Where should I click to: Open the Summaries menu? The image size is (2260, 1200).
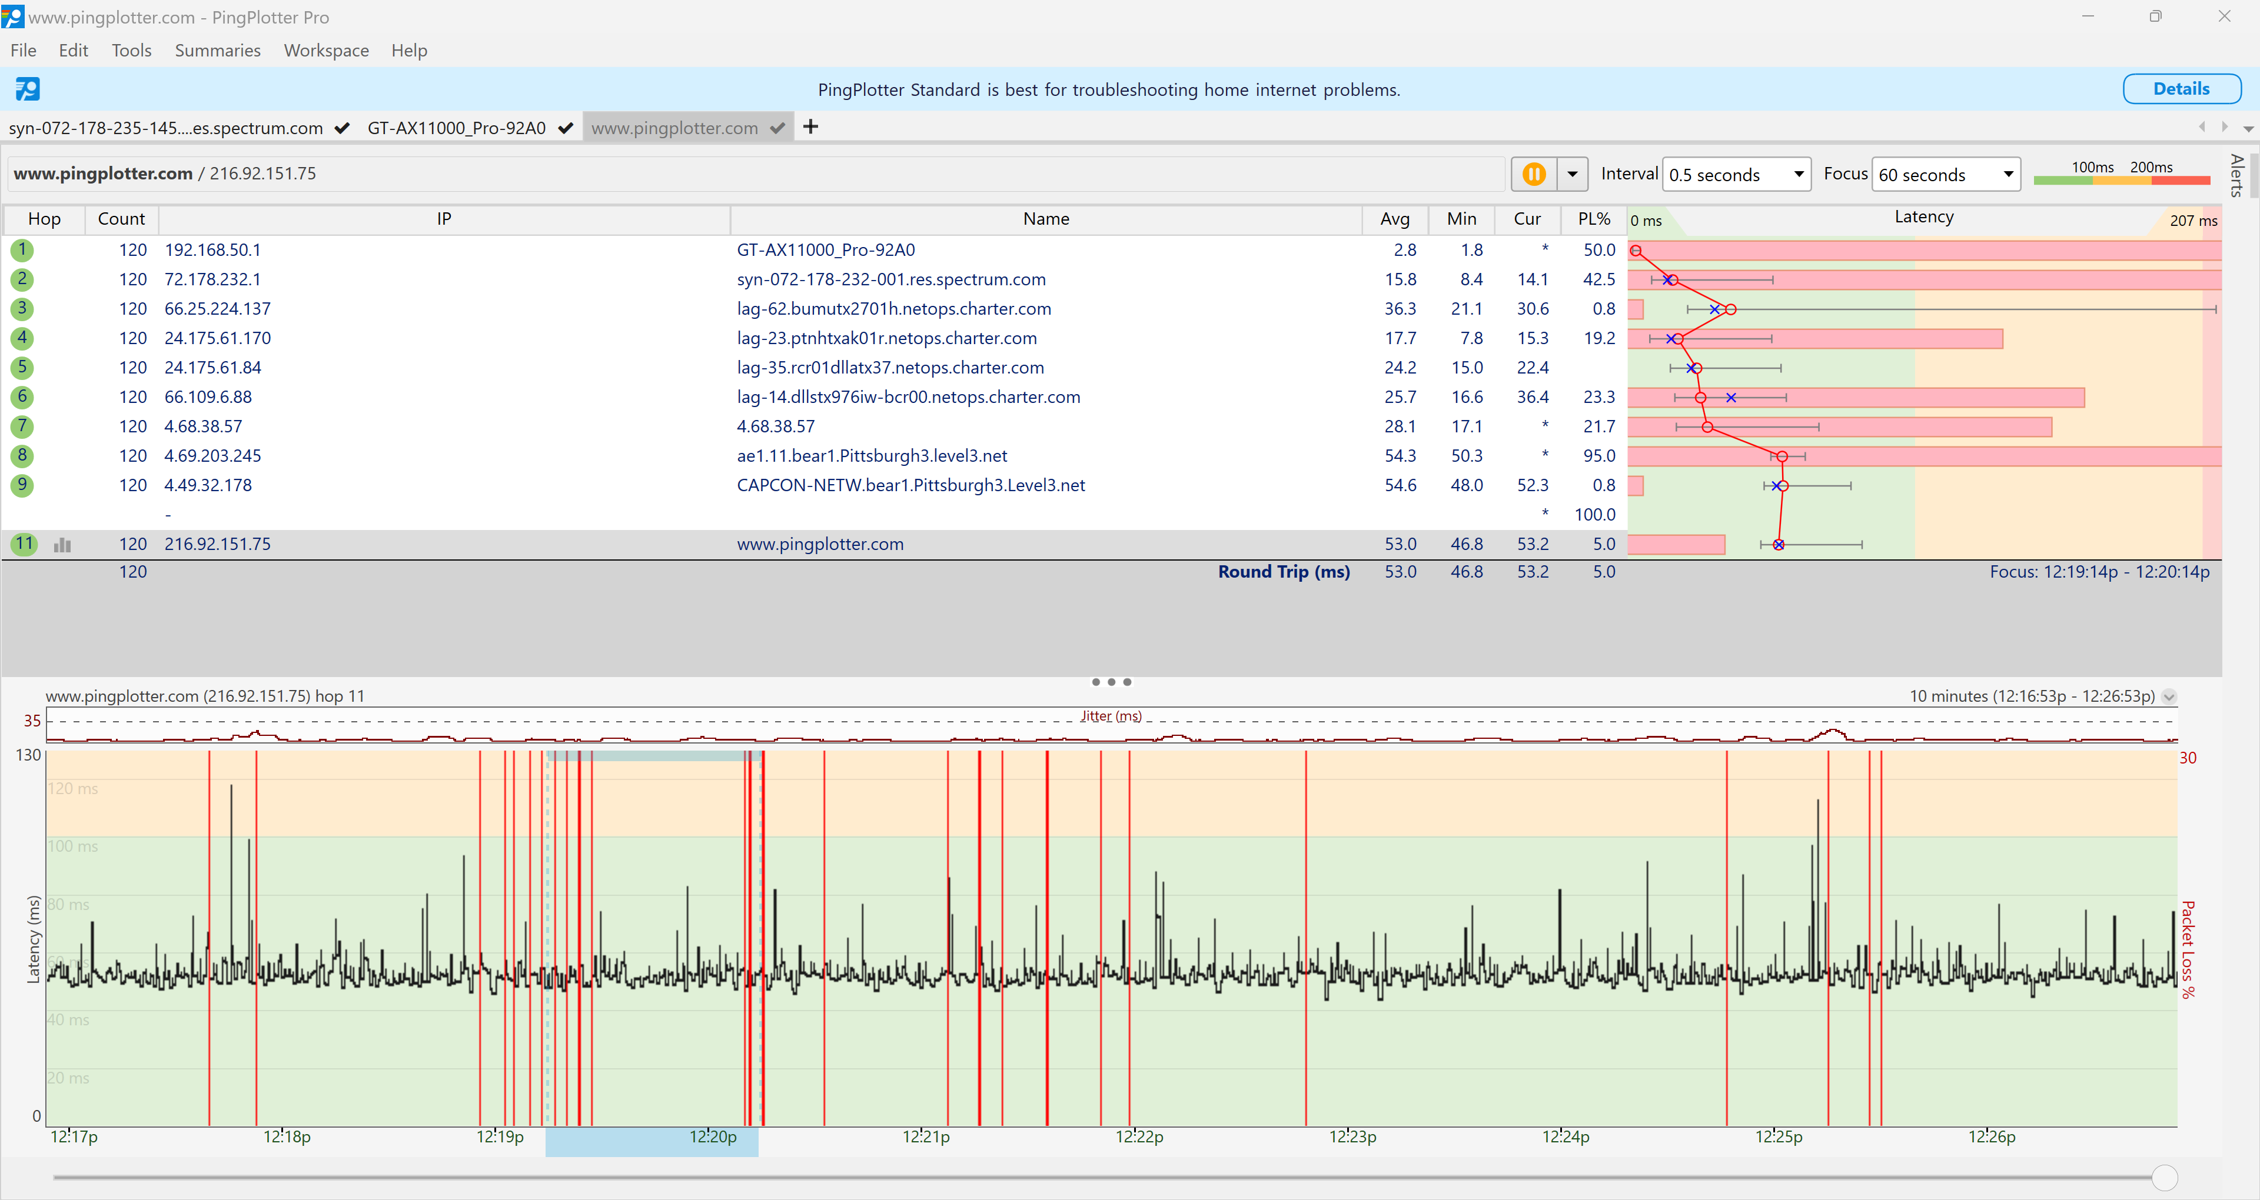pyautogui.click(x=218, y=50)
